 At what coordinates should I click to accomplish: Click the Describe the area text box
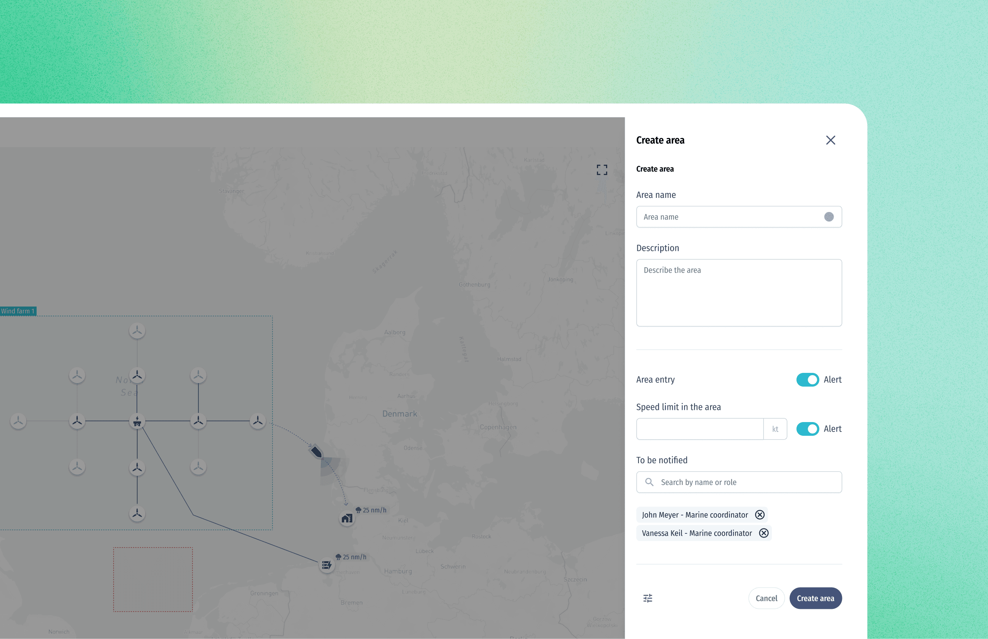(x=739, y=292)
